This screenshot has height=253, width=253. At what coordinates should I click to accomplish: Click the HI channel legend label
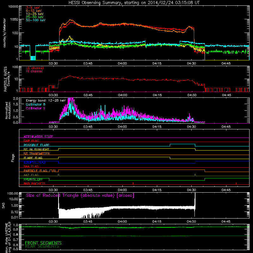click(34, 71)
